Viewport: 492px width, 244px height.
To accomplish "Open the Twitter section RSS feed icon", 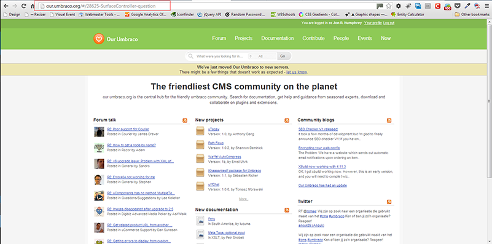I will point(389,202).
